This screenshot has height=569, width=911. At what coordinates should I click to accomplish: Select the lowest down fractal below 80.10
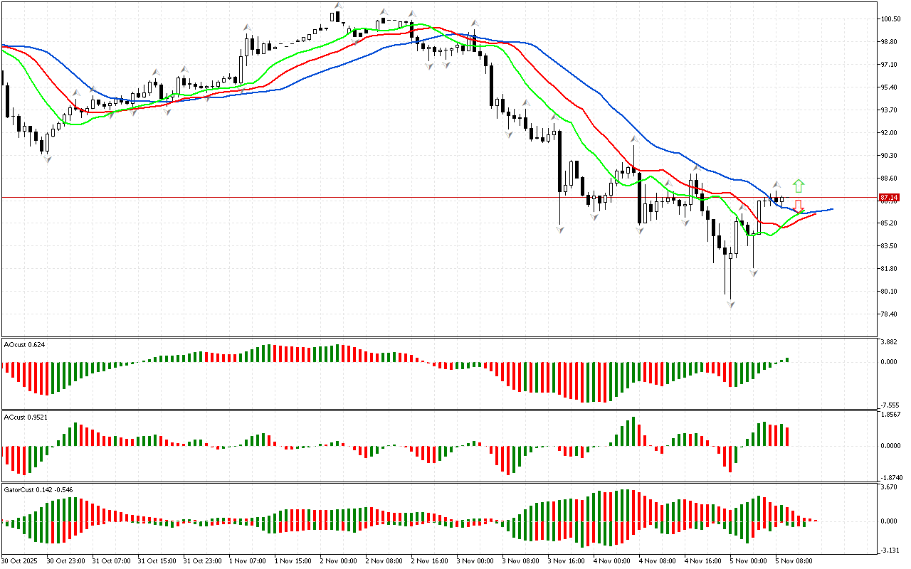tap(730, 304)
